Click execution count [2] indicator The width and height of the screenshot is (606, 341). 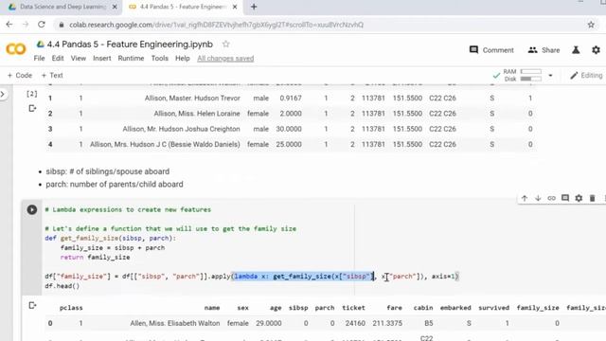click(31, 94)
